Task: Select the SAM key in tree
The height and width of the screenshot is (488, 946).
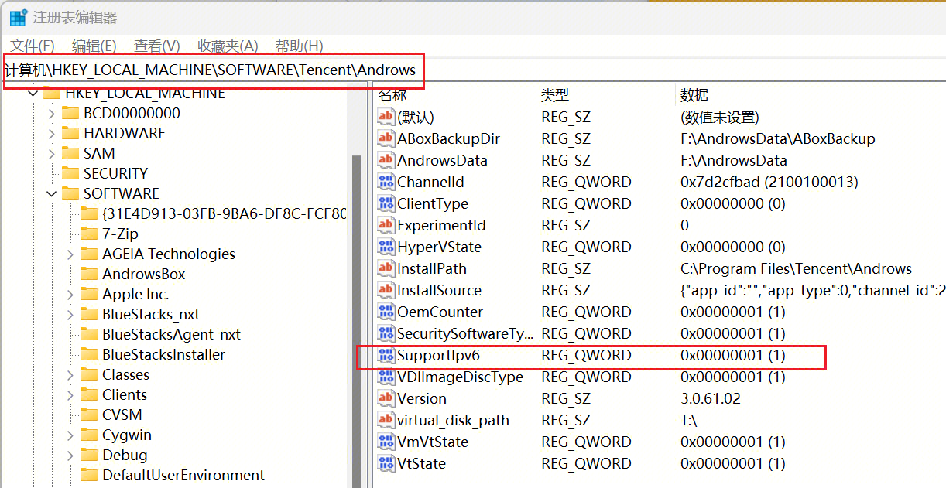Action: tap(99, 153)
